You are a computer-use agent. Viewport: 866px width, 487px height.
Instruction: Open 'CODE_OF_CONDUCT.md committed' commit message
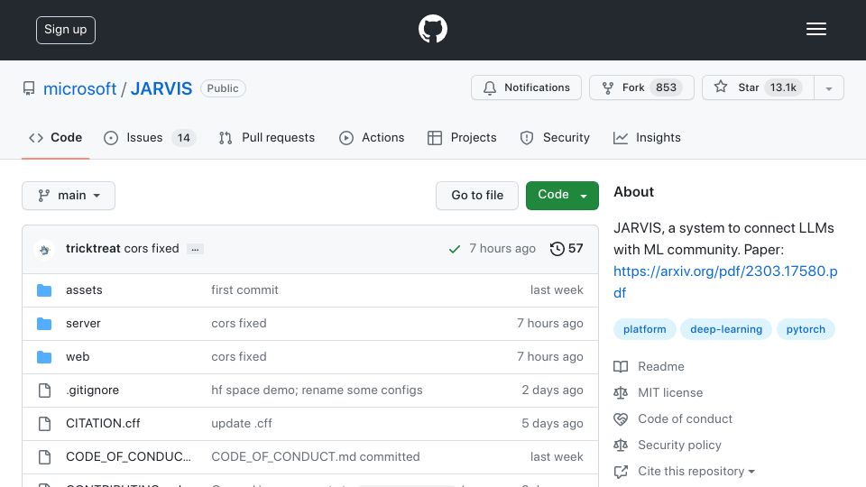[316, 456]
